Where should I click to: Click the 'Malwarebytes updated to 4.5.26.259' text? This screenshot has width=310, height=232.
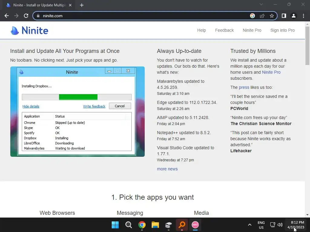point(180,84)
